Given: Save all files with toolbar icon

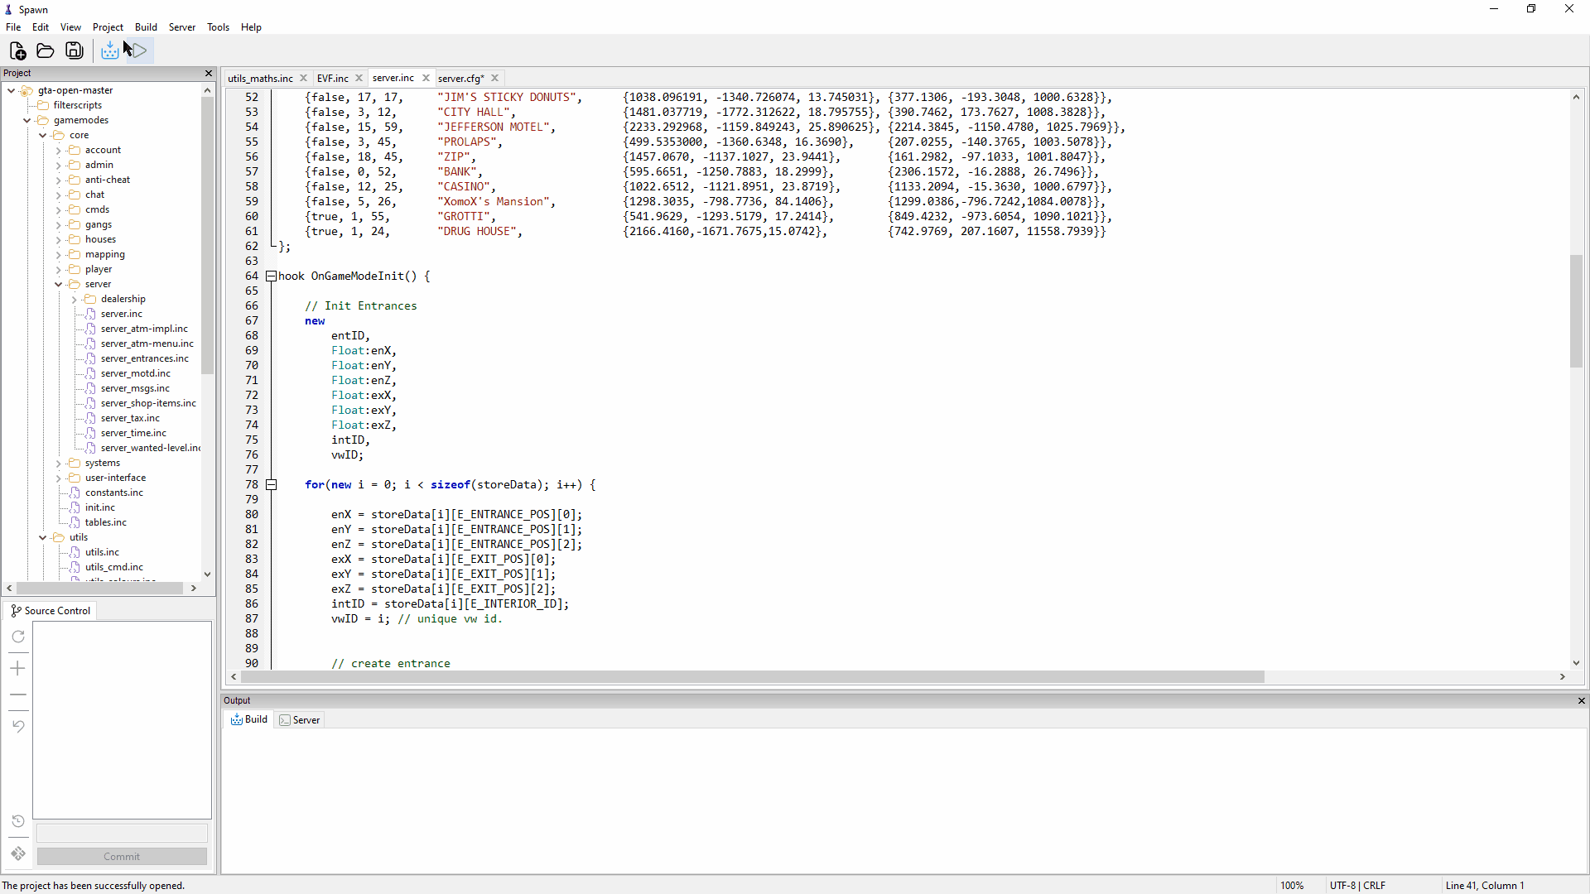Looking at the screenshot, I should [x=75, y=51].
